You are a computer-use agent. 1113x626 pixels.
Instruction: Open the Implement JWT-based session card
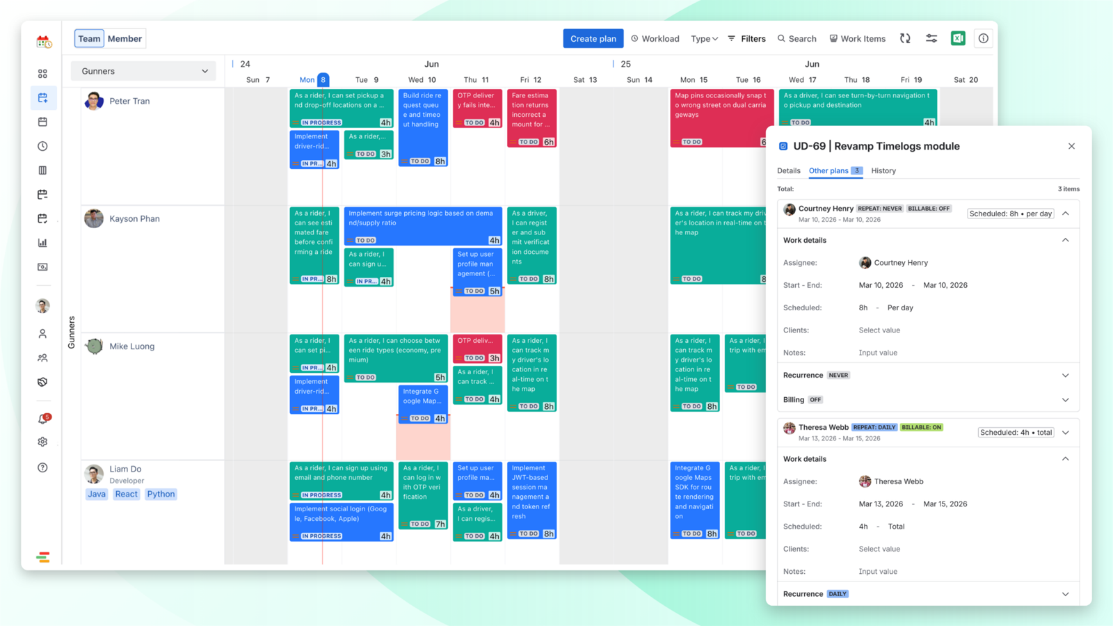[531, 501]
